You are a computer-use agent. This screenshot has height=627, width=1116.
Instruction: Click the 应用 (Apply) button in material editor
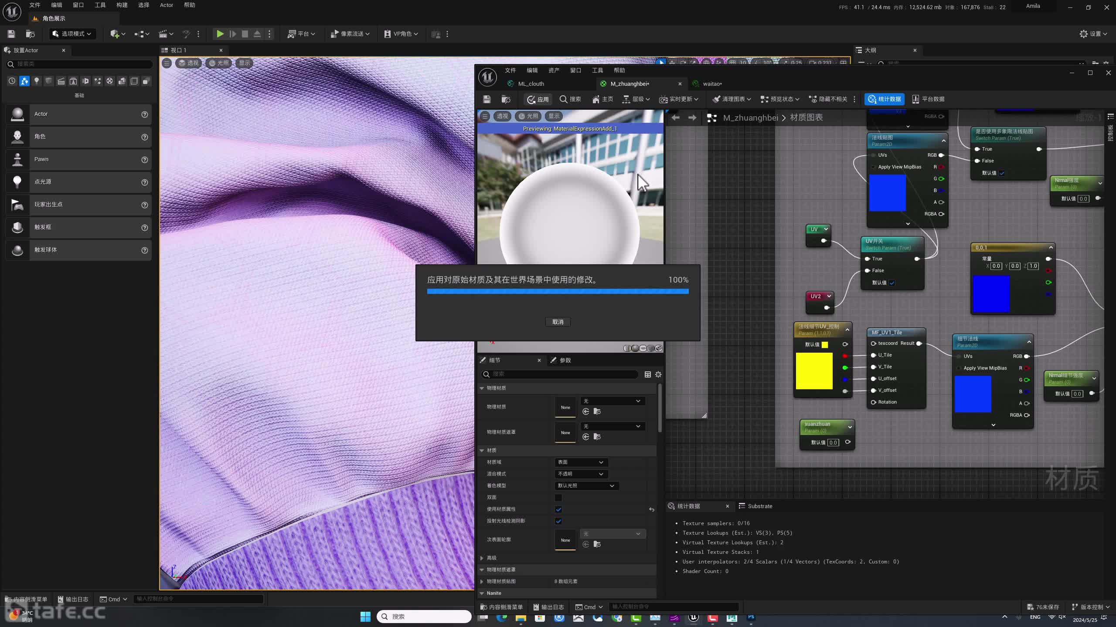538,99
